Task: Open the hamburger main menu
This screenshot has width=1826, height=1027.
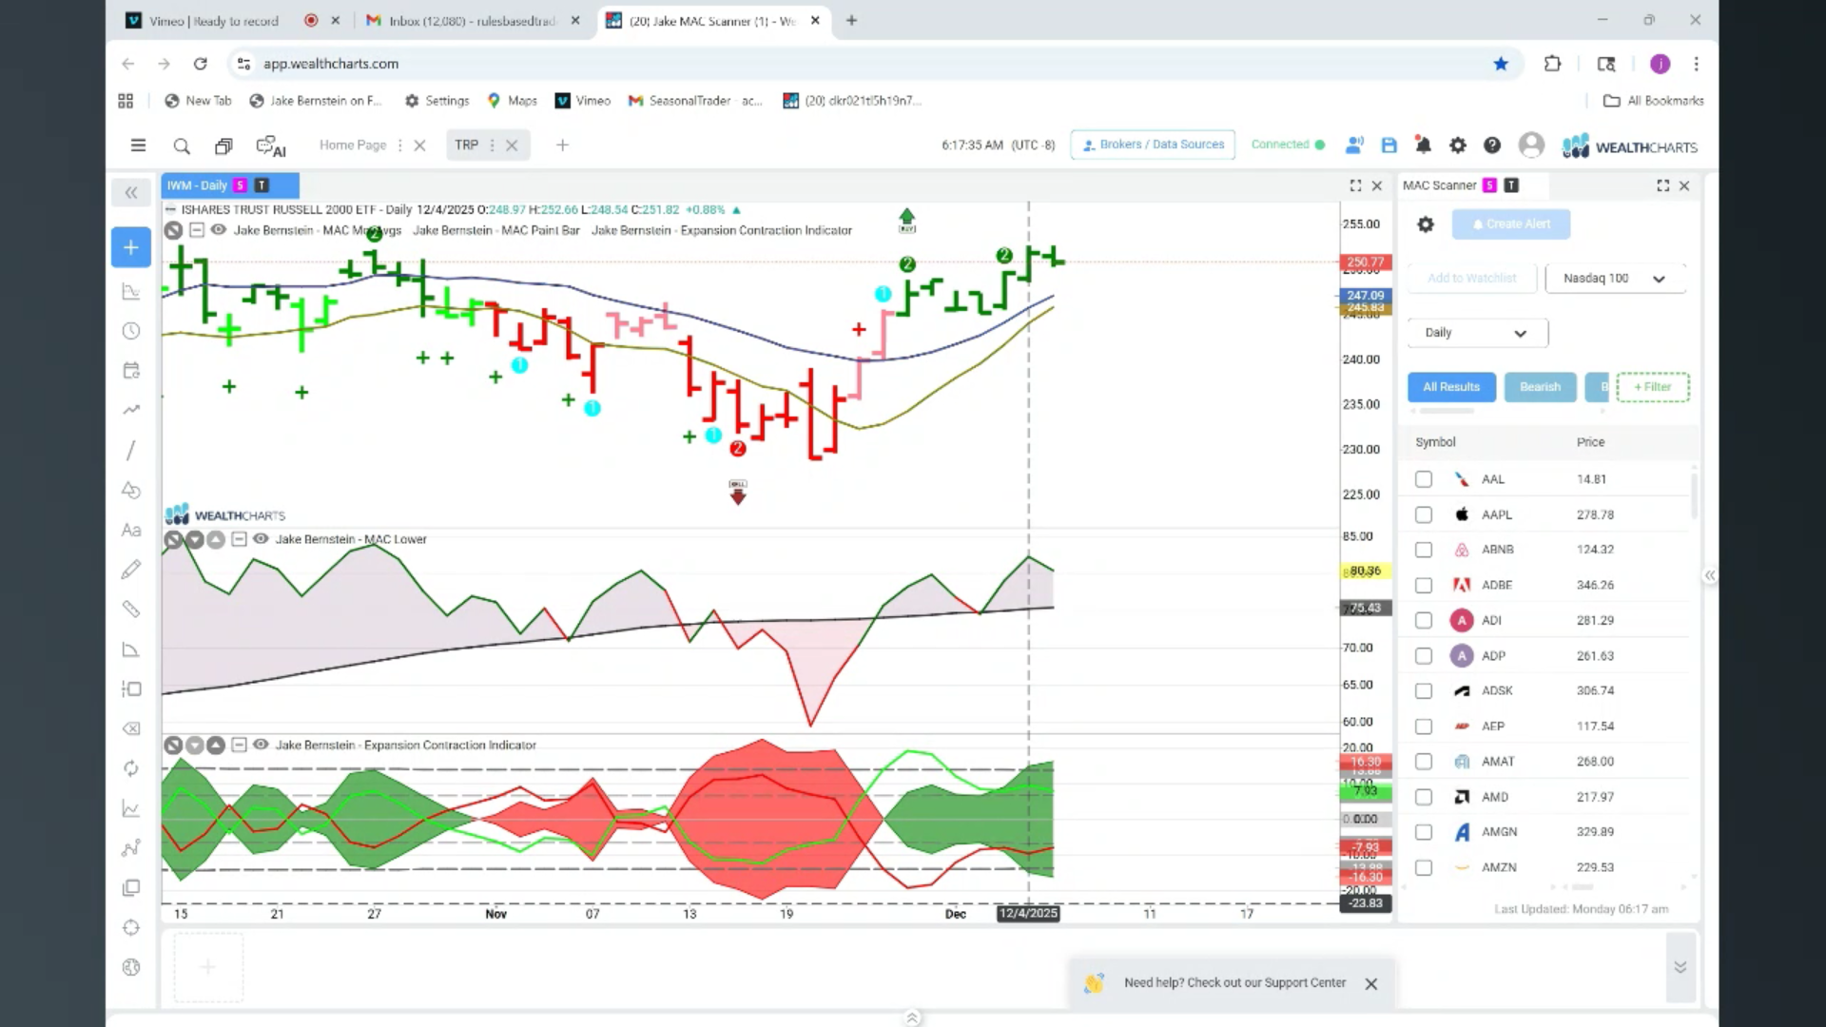Action: pos(138,145)
